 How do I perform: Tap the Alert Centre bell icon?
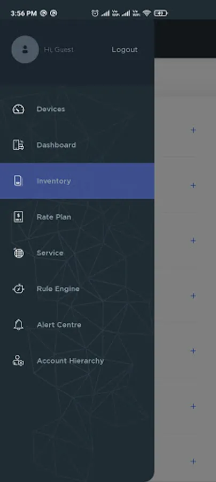[x=18, y=325]
